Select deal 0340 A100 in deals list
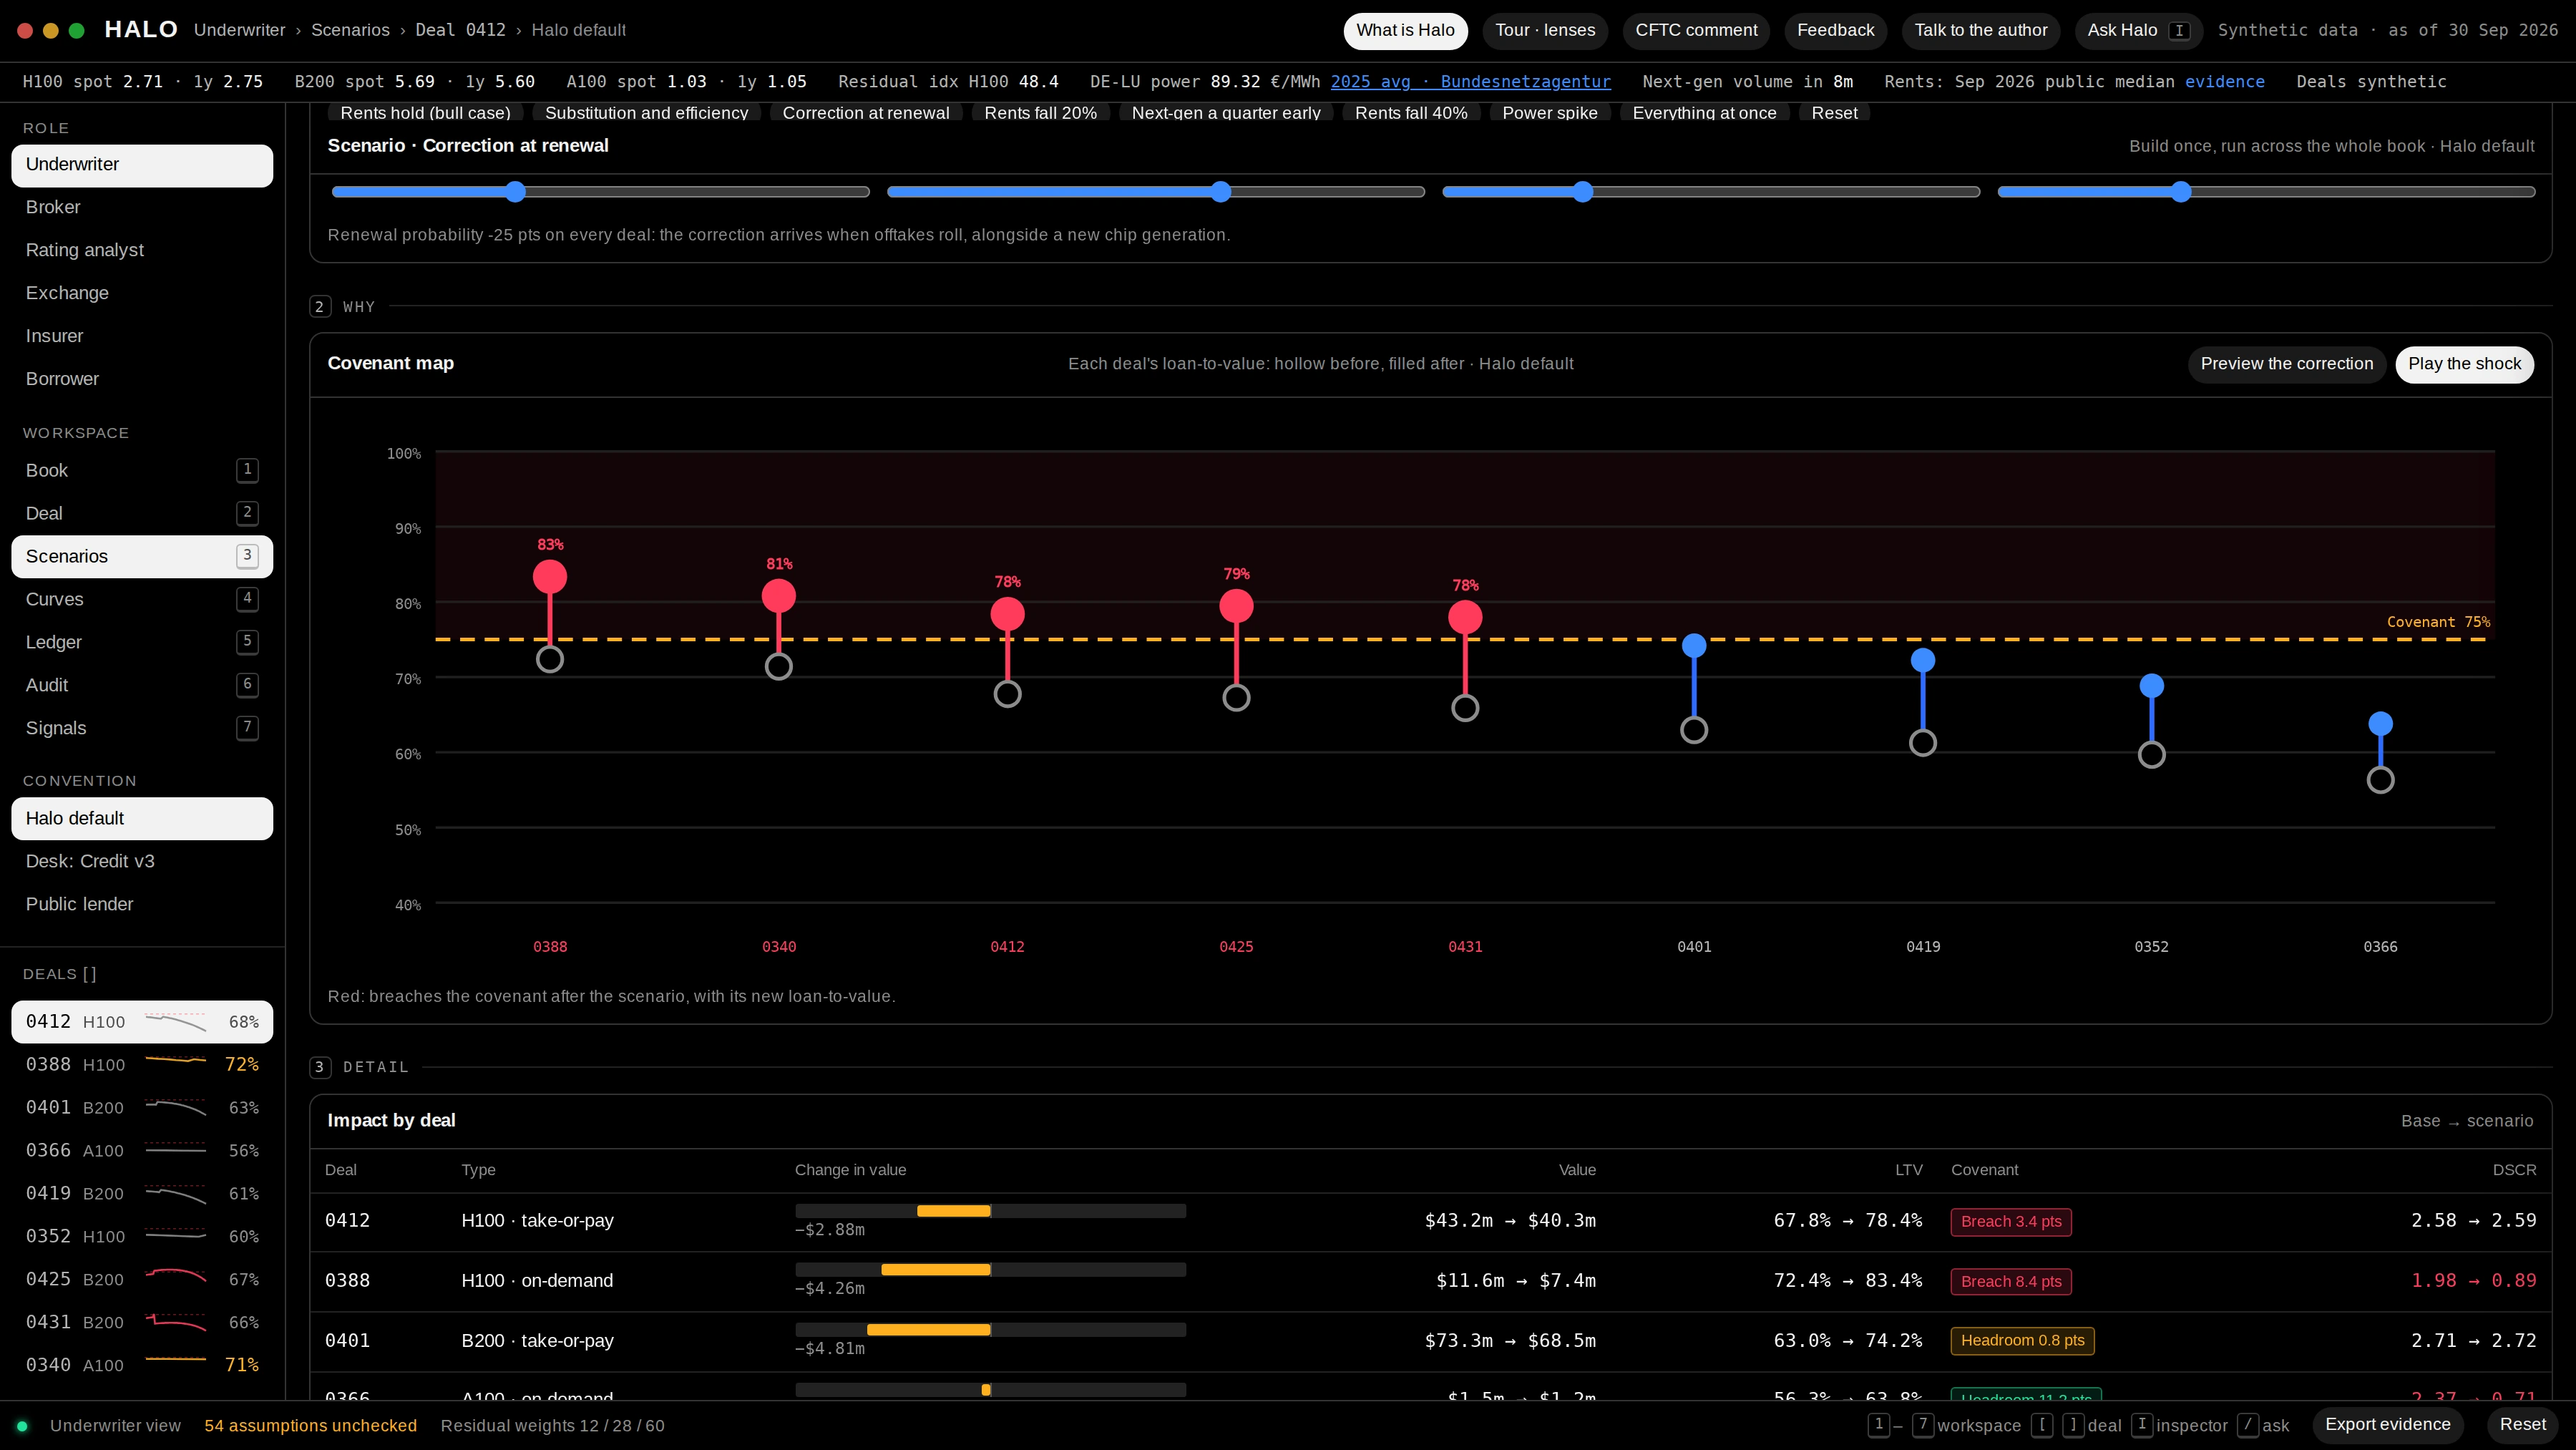 [141, 1366]
